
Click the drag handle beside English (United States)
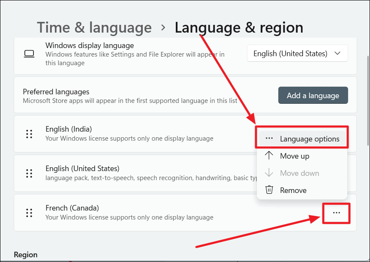tap(29, 173)
